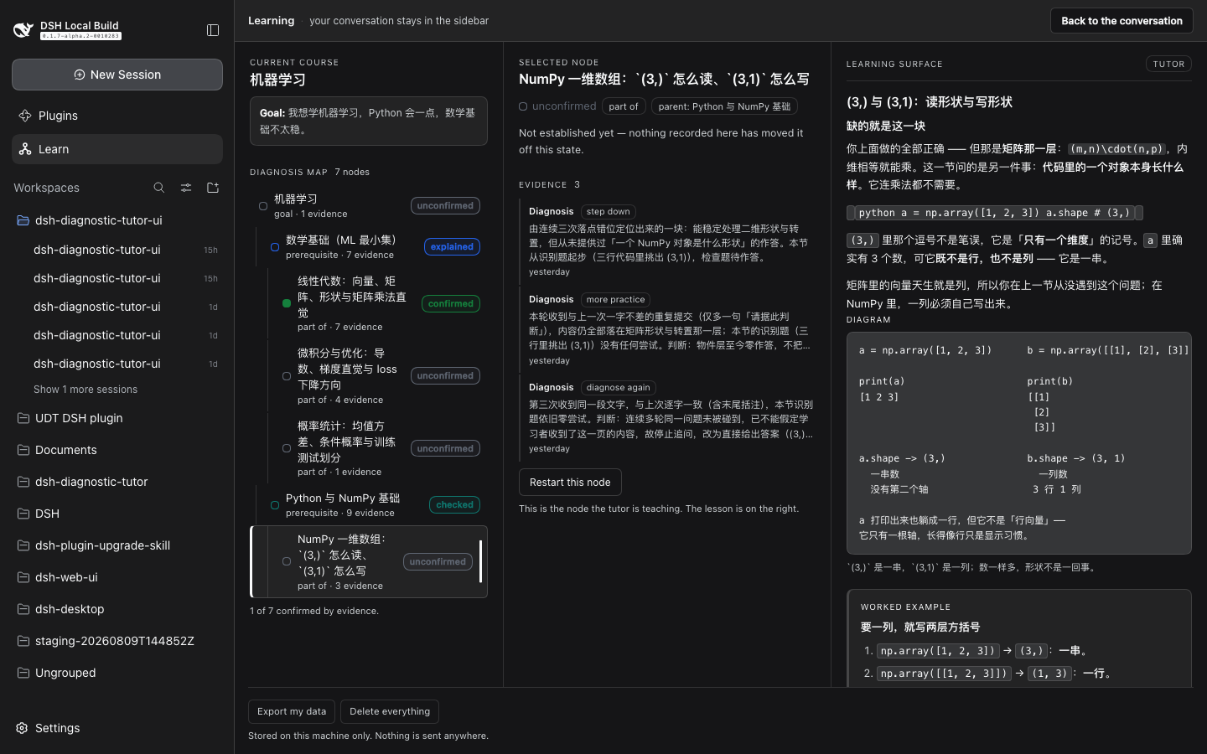1207x754 pixels.
Task: Click the status circle beside Python 与 NumPy 基础
Action: point(275,505)
